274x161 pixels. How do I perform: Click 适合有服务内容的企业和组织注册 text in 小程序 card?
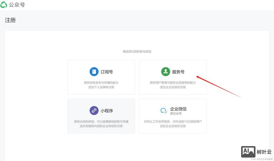[101, 126]
